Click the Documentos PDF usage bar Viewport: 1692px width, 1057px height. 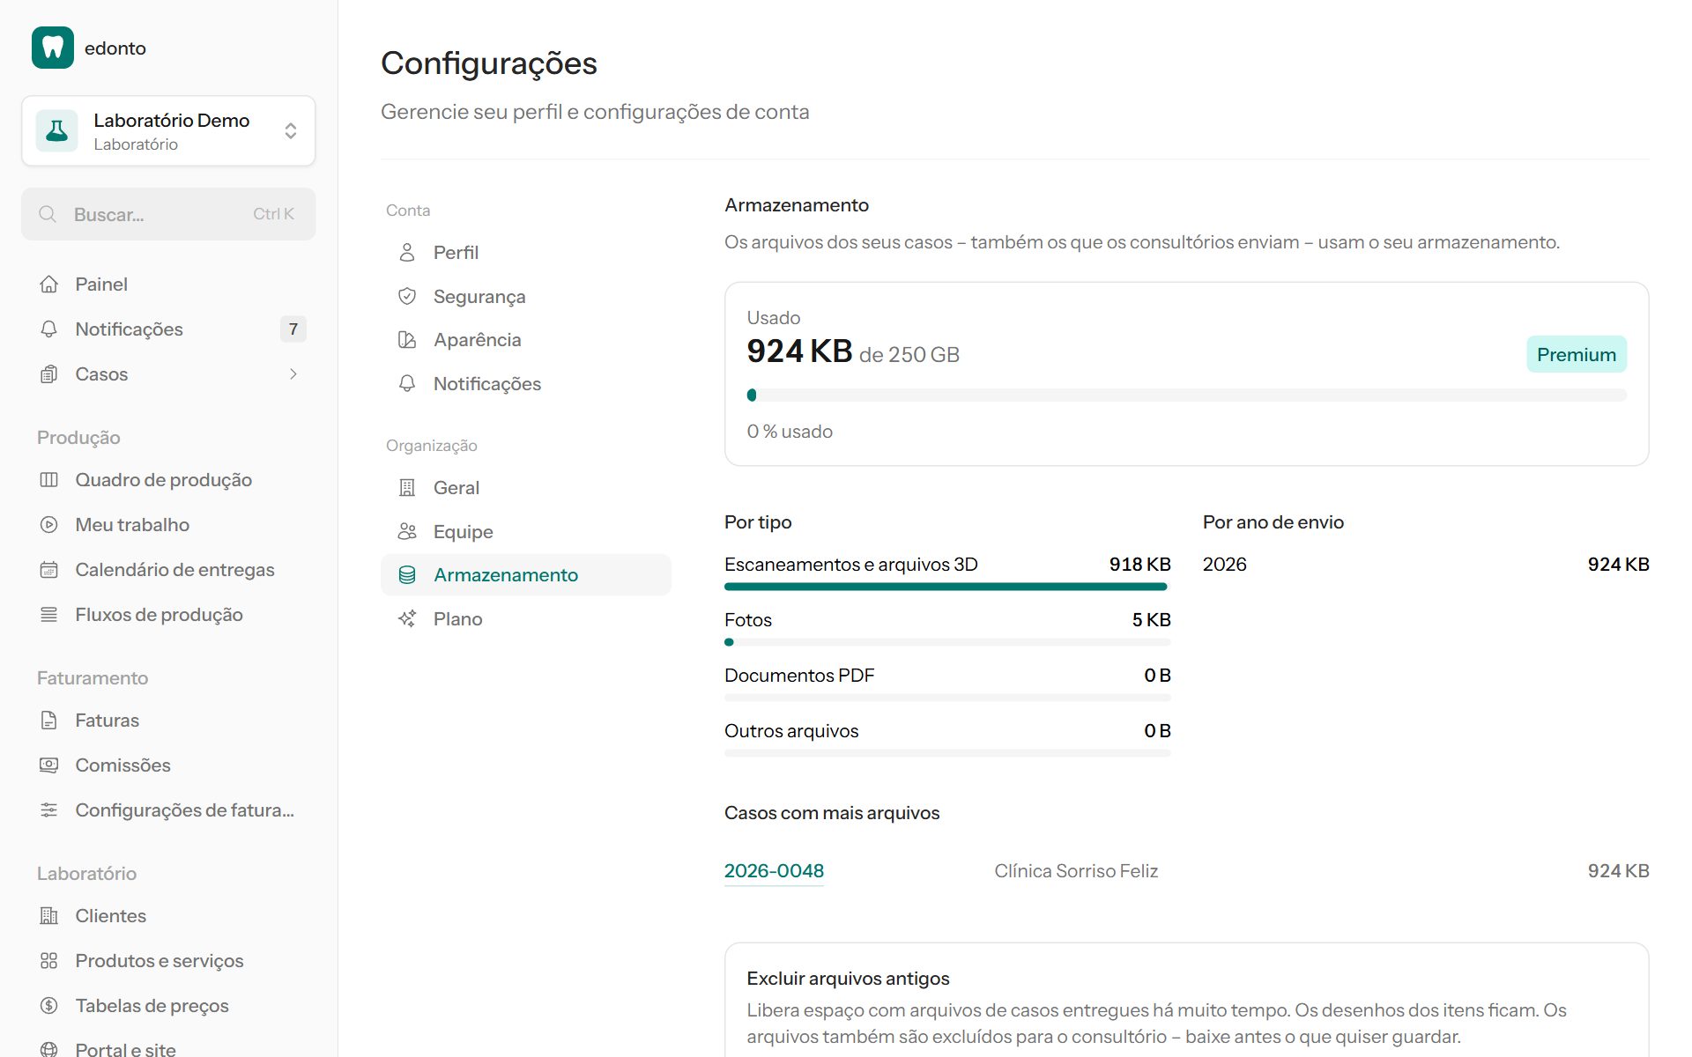(947, 698)
